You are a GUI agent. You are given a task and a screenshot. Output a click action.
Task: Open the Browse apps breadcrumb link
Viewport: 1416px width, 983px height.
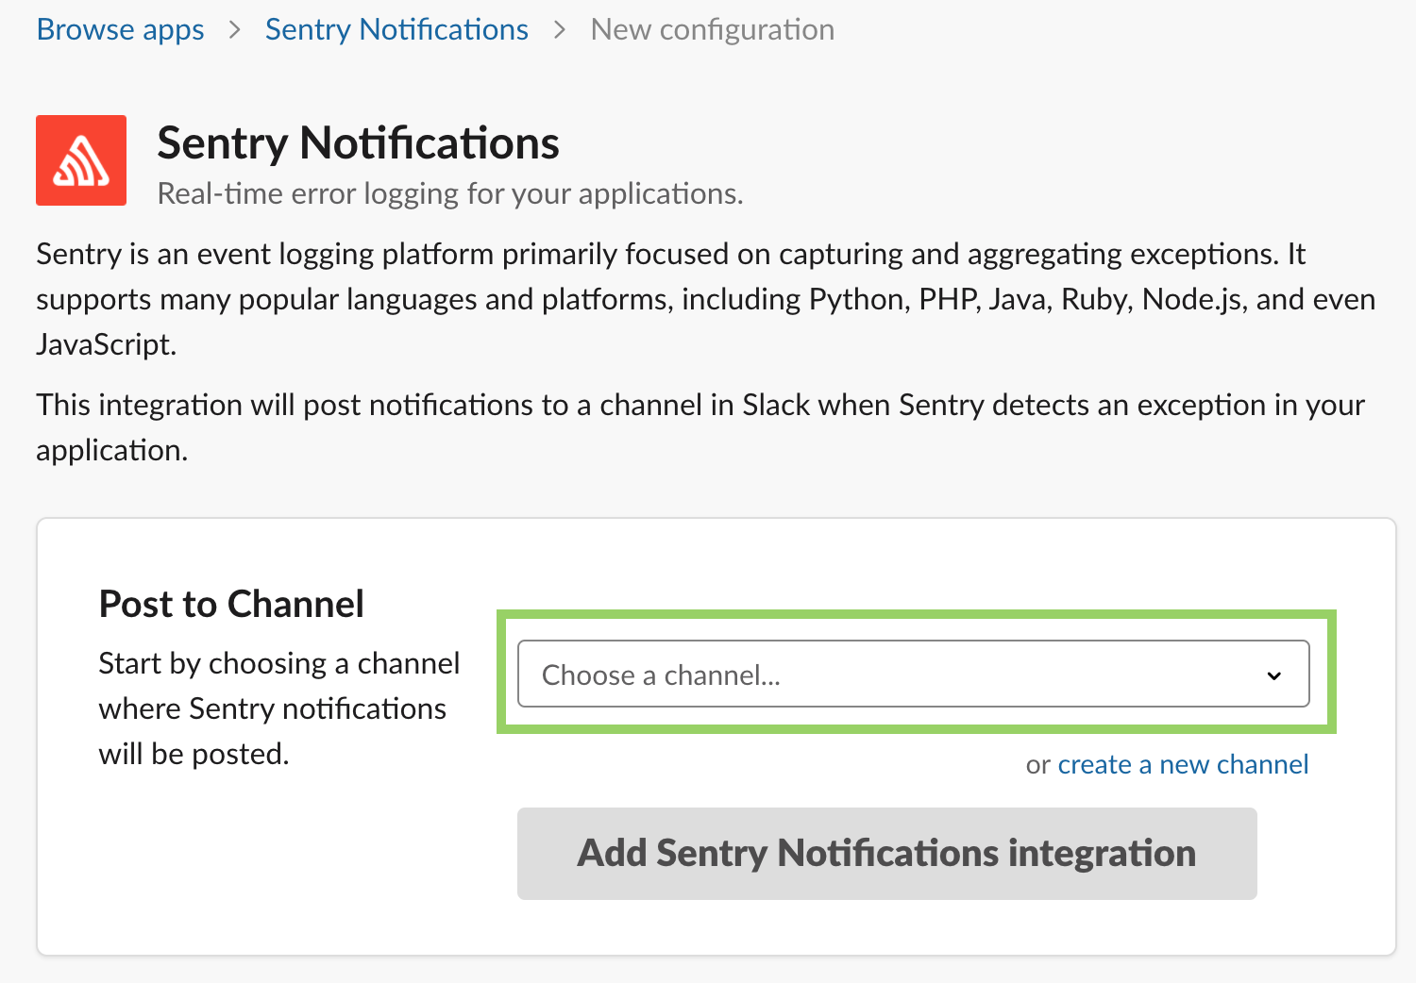click(120, 29)
